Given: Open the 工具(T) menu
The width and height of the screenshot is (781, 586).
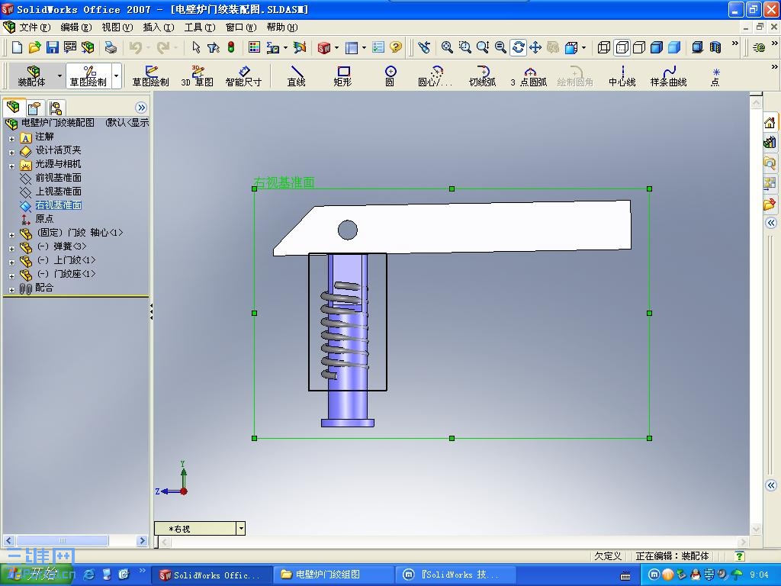Looking at the screenshot, I should click(200, 27).
